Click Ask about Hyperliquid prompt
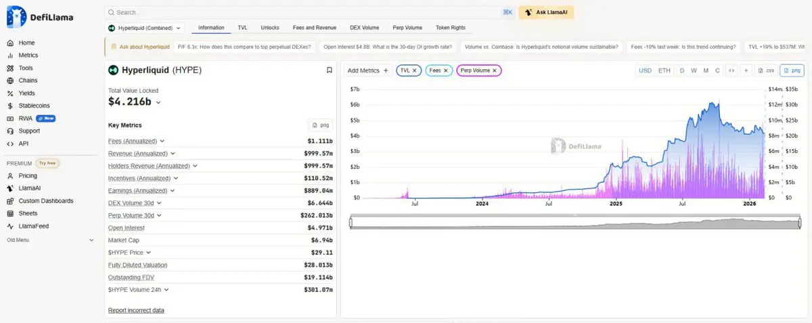The height and width of the screenshot is (323, 812). 139,47
